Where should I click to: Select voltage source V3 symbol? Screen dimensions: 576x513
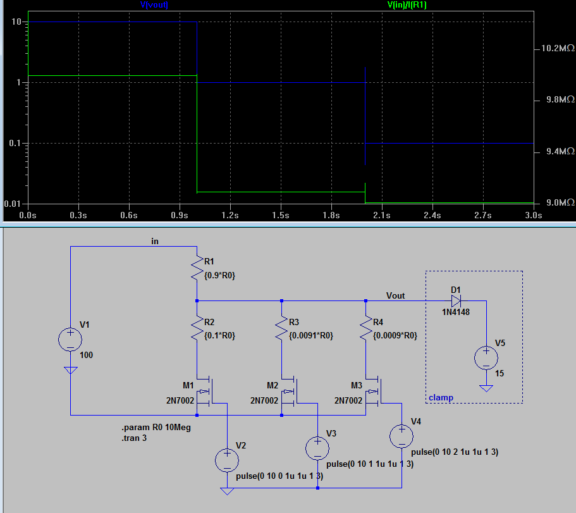coord(317,448)
